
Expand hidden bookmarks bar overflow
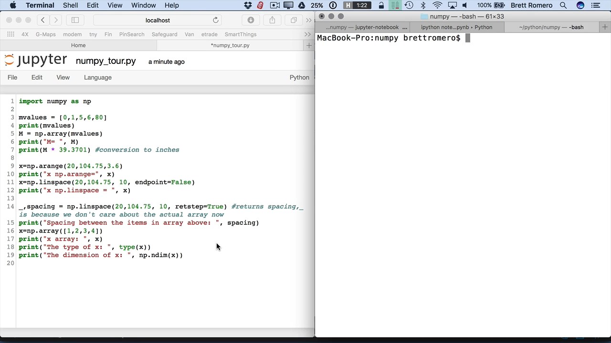click(x=307, y=34)
